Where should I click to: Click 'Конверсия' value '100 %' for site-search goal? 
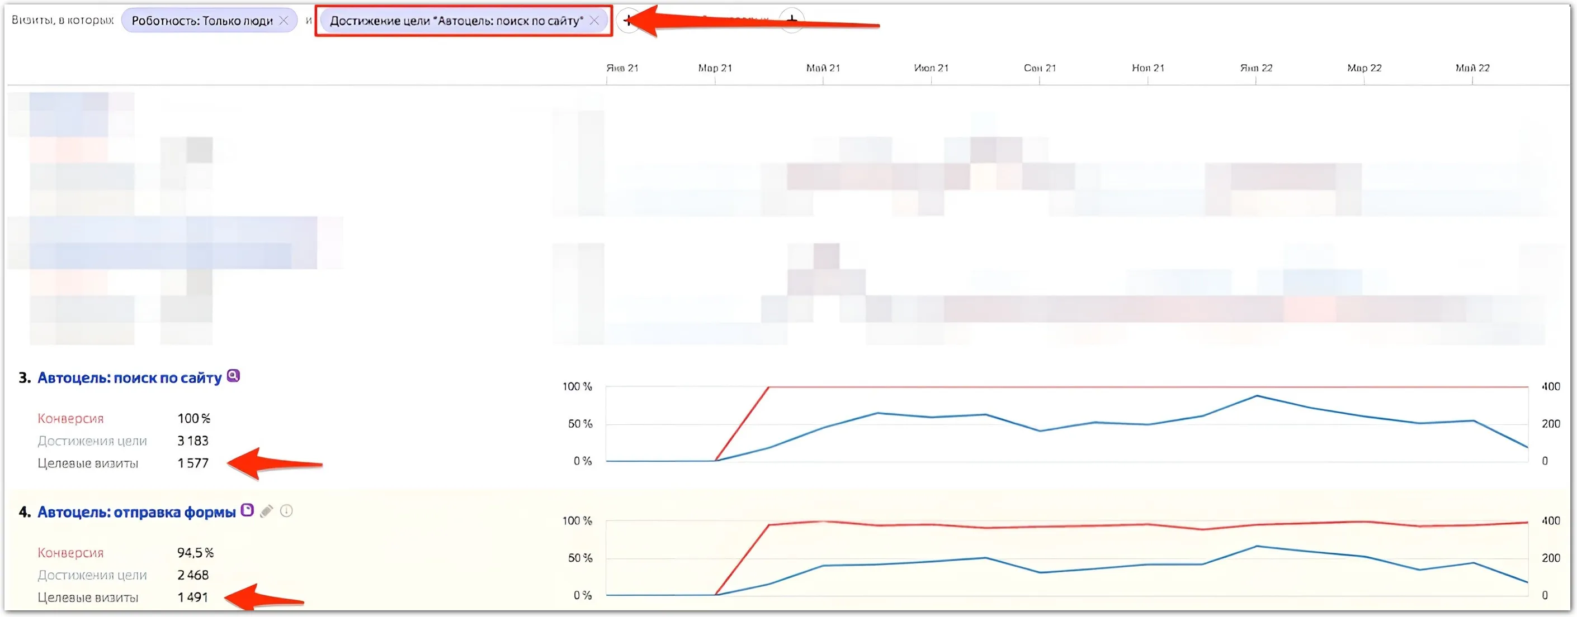click(x=193, y=418)
